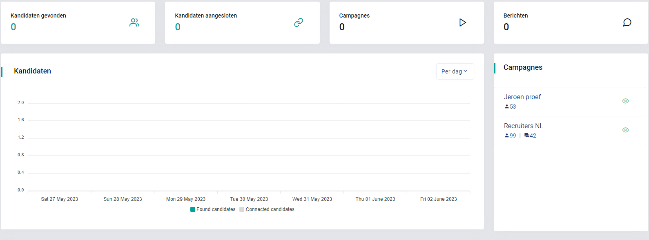This screenshot has width=649, height=240.
Task: Click the chain link icon in Kandidaten aangesloten
Action: pos(299,22)
